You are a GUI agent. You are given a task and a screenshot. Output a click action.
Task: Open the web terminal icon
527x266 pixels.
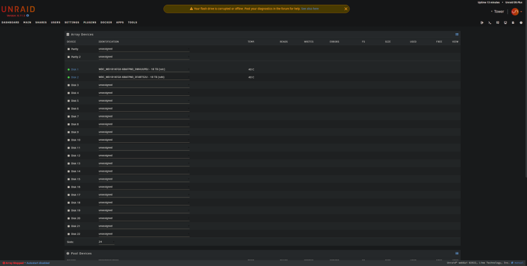click(x=490, y=23)
